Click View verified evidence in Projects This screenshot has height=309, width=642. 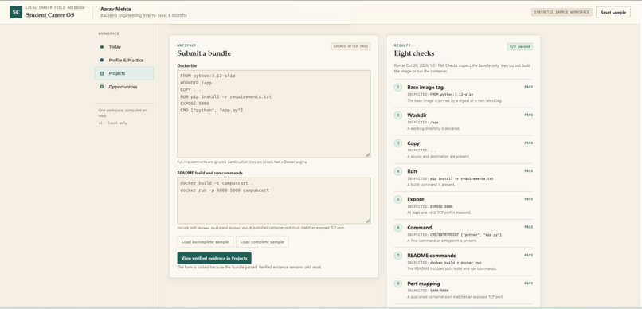(x=214, y=258)
